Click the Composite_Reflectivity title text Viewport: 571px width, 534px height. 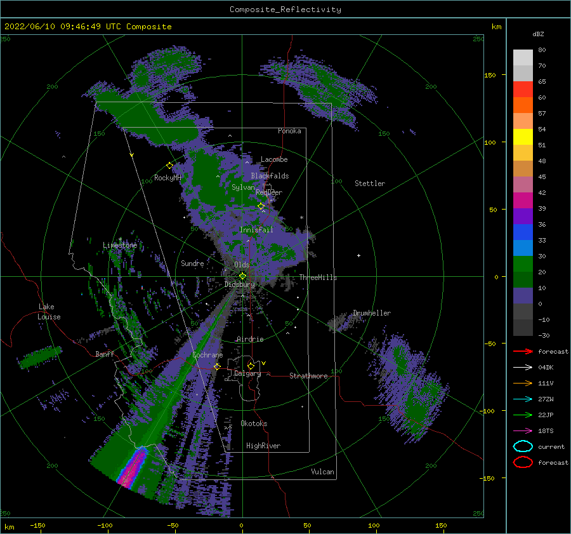(285, 10)
